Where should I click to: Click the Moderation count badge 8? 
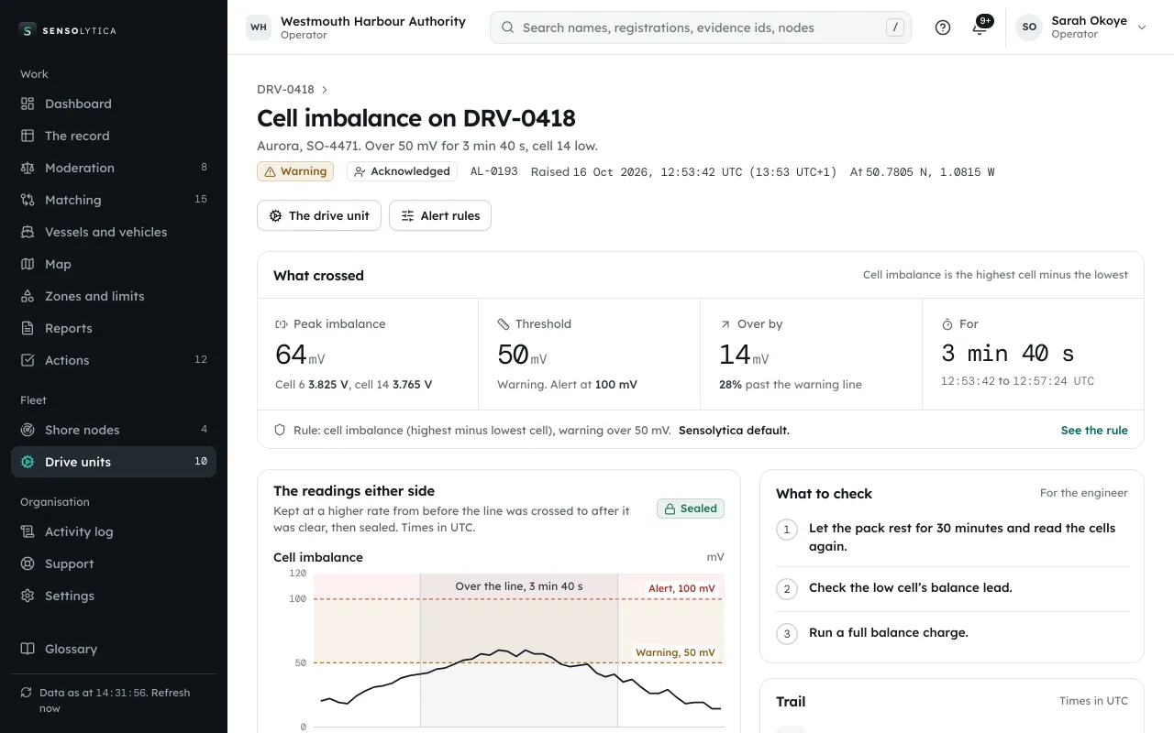coord(204,167)
